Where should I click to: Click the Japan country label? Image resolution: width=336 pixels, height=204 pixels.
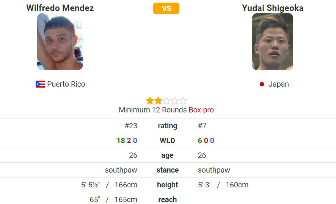[x=279, y=84]
